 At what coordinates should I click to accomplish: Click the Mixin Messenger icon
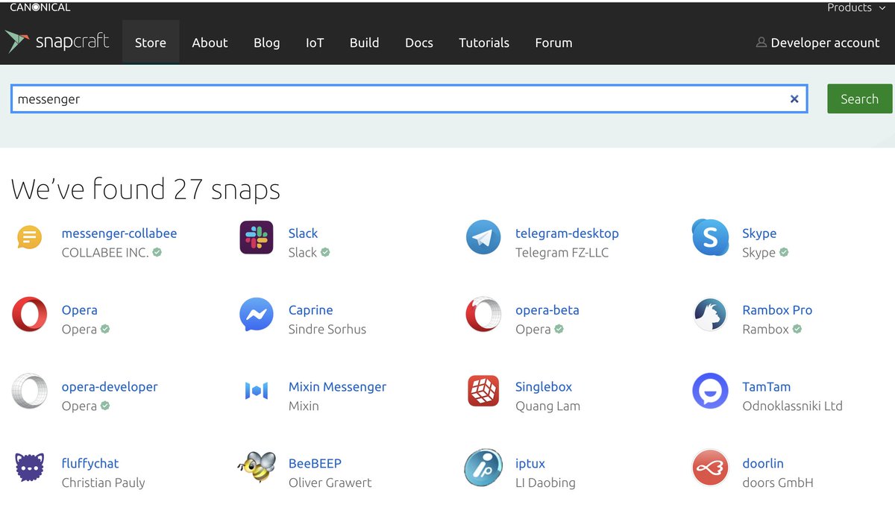coord(257,391)
